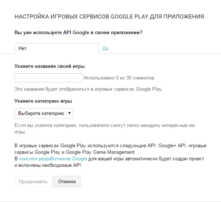221x202 pixels.
Task: Focus the game name input field
Action: (x=48, y=78)
